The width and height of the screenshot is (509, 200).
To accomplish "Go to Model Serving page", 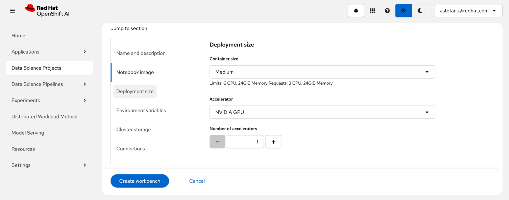I will coord(28,133).
